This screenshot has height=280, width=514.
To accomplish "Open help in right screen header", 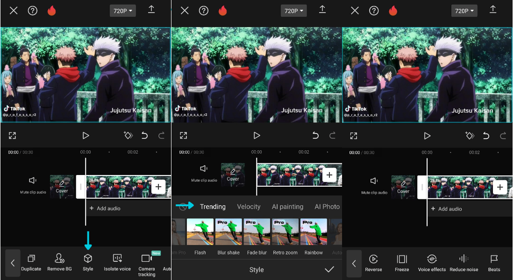I will 374,11.
